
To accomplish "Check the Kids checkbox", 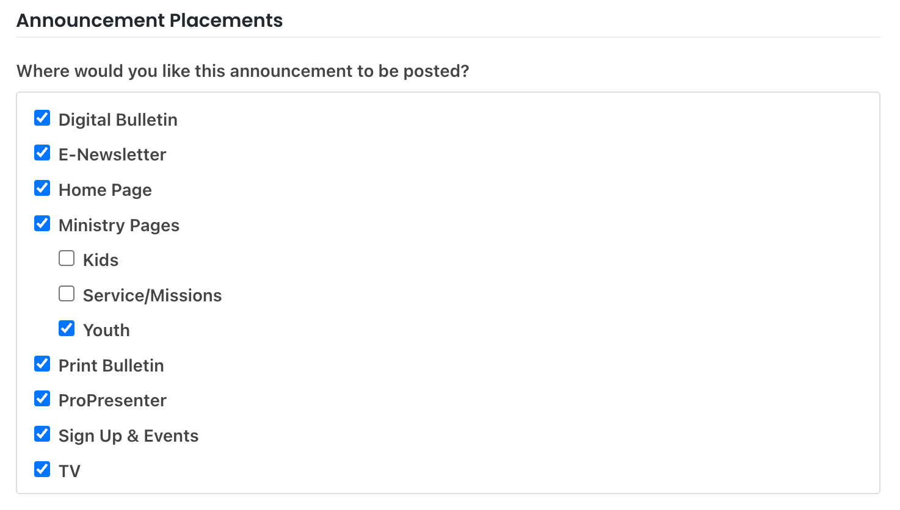I will [x=67, y=258].
